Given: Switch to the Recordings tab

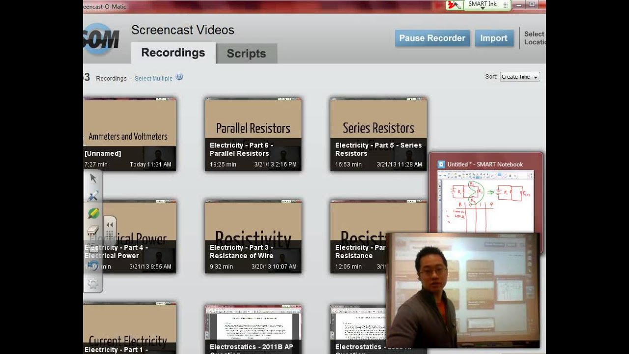Looking at the screenshot, I should 173,53.
